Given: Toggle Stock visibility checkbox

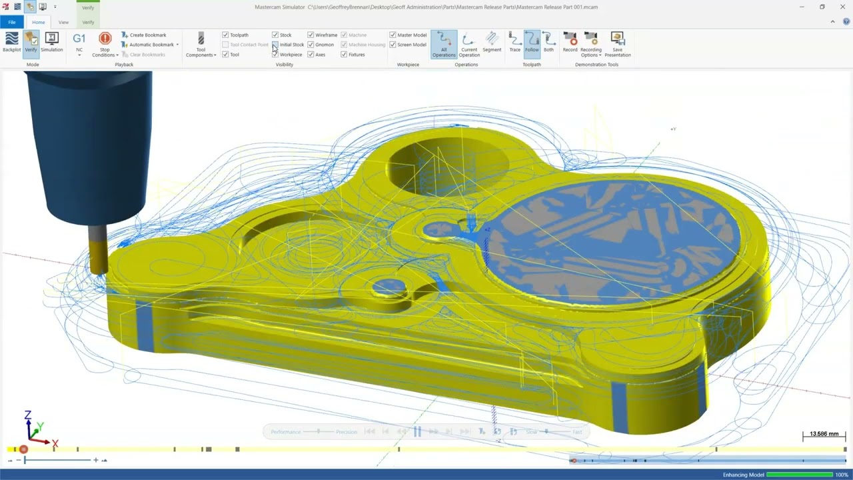Looking at the screenshot, I should (x=275, y=35).
